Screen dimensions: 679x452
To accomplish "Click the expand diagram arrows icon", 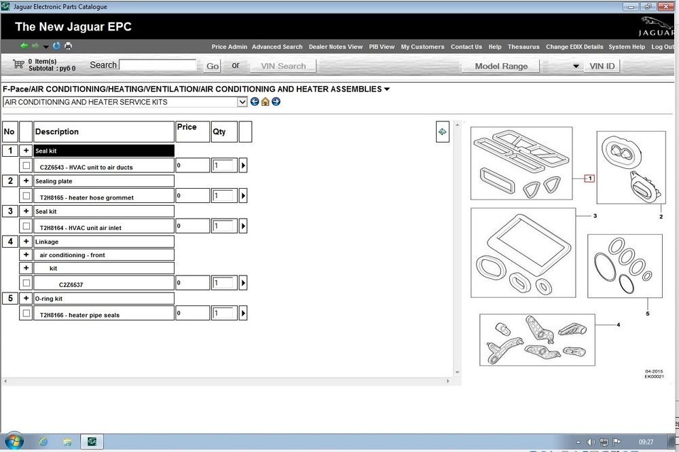I will point(442,132).
